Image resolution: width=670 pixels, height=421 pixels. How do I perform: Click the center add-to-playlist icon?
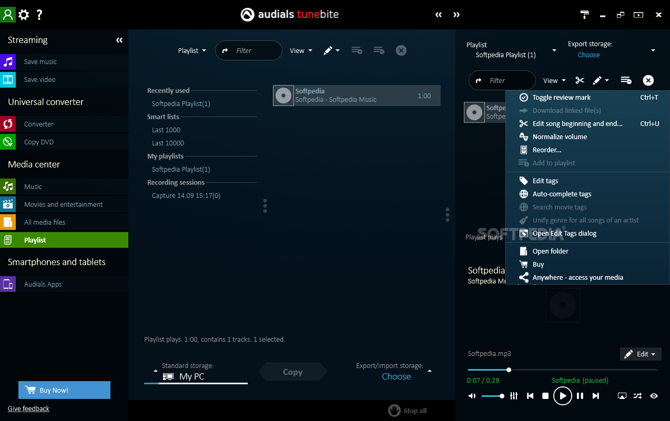point(357,50)
